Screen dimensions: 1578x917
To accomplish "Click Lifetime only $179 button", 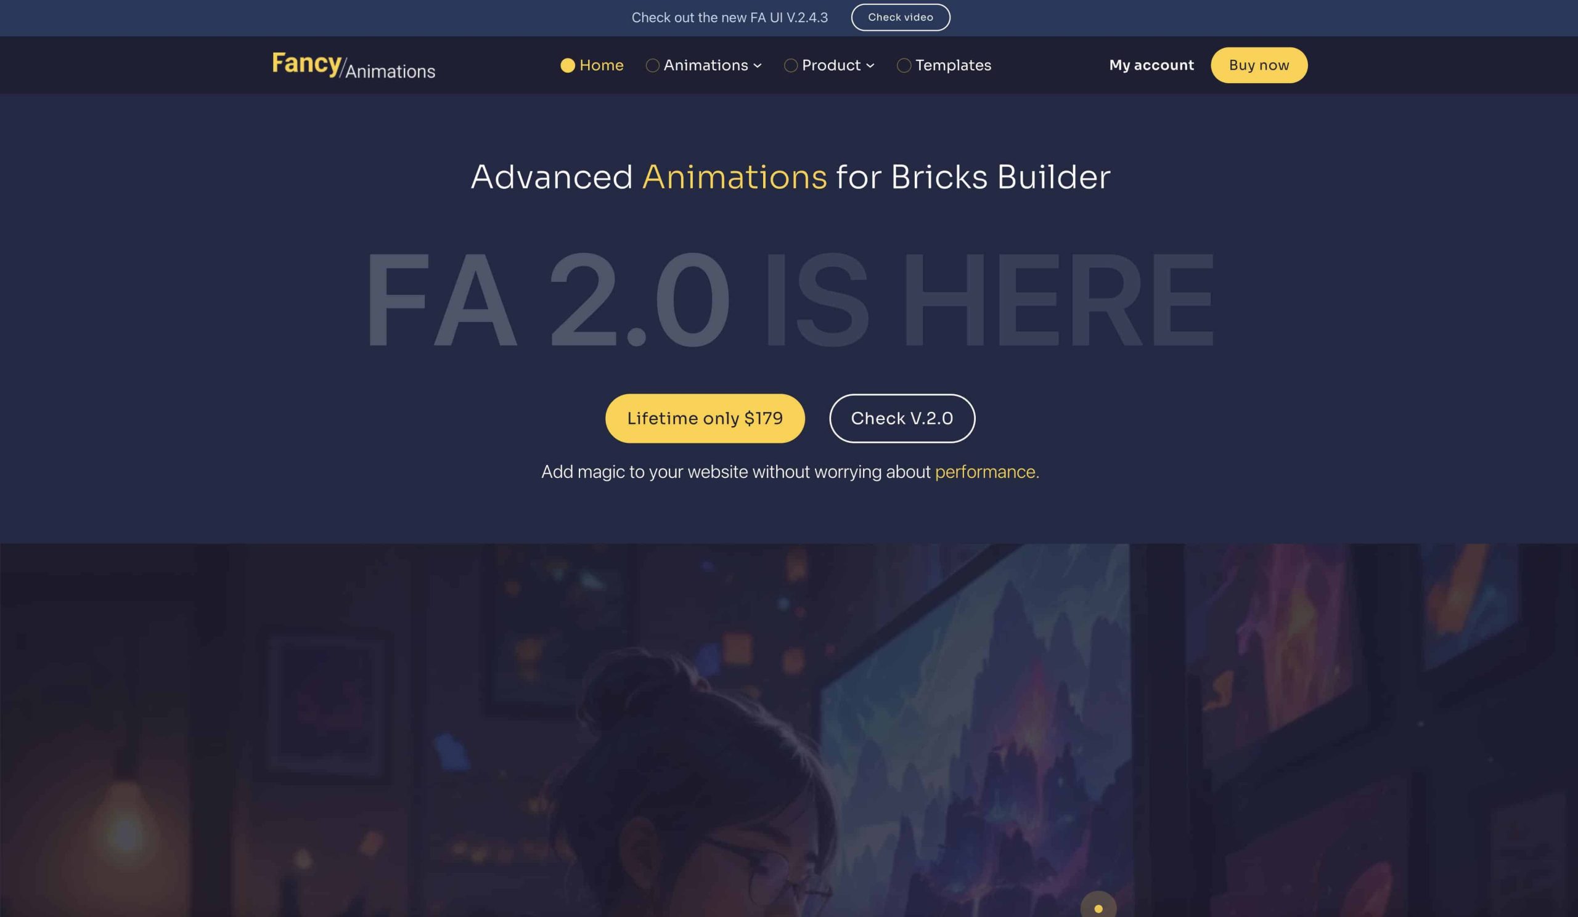I will [705, 418].
